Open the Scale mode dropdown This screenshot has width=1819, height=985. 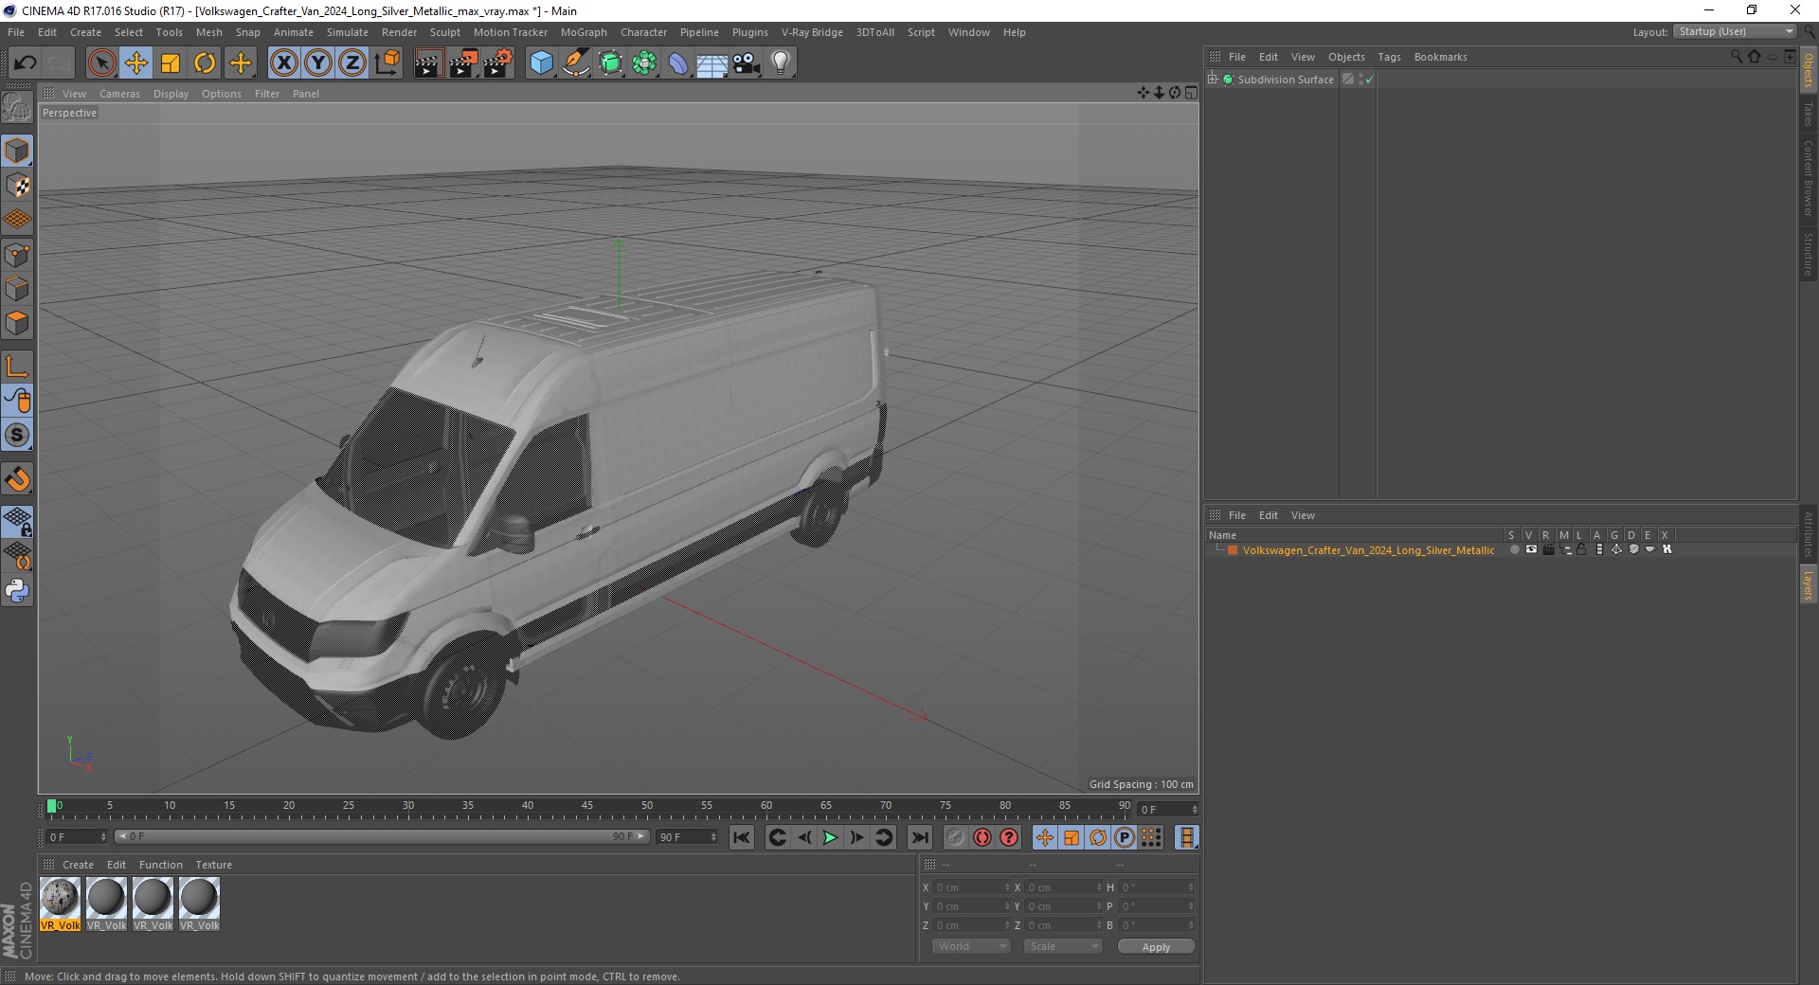pyautogui.click(x=1063, y=946)
